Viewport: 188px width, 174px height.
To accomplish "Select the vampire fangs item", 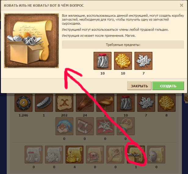I will (x=85, y=126).
